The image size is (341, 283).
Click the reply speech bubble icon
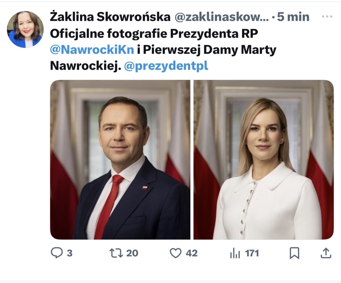point(57,253)
